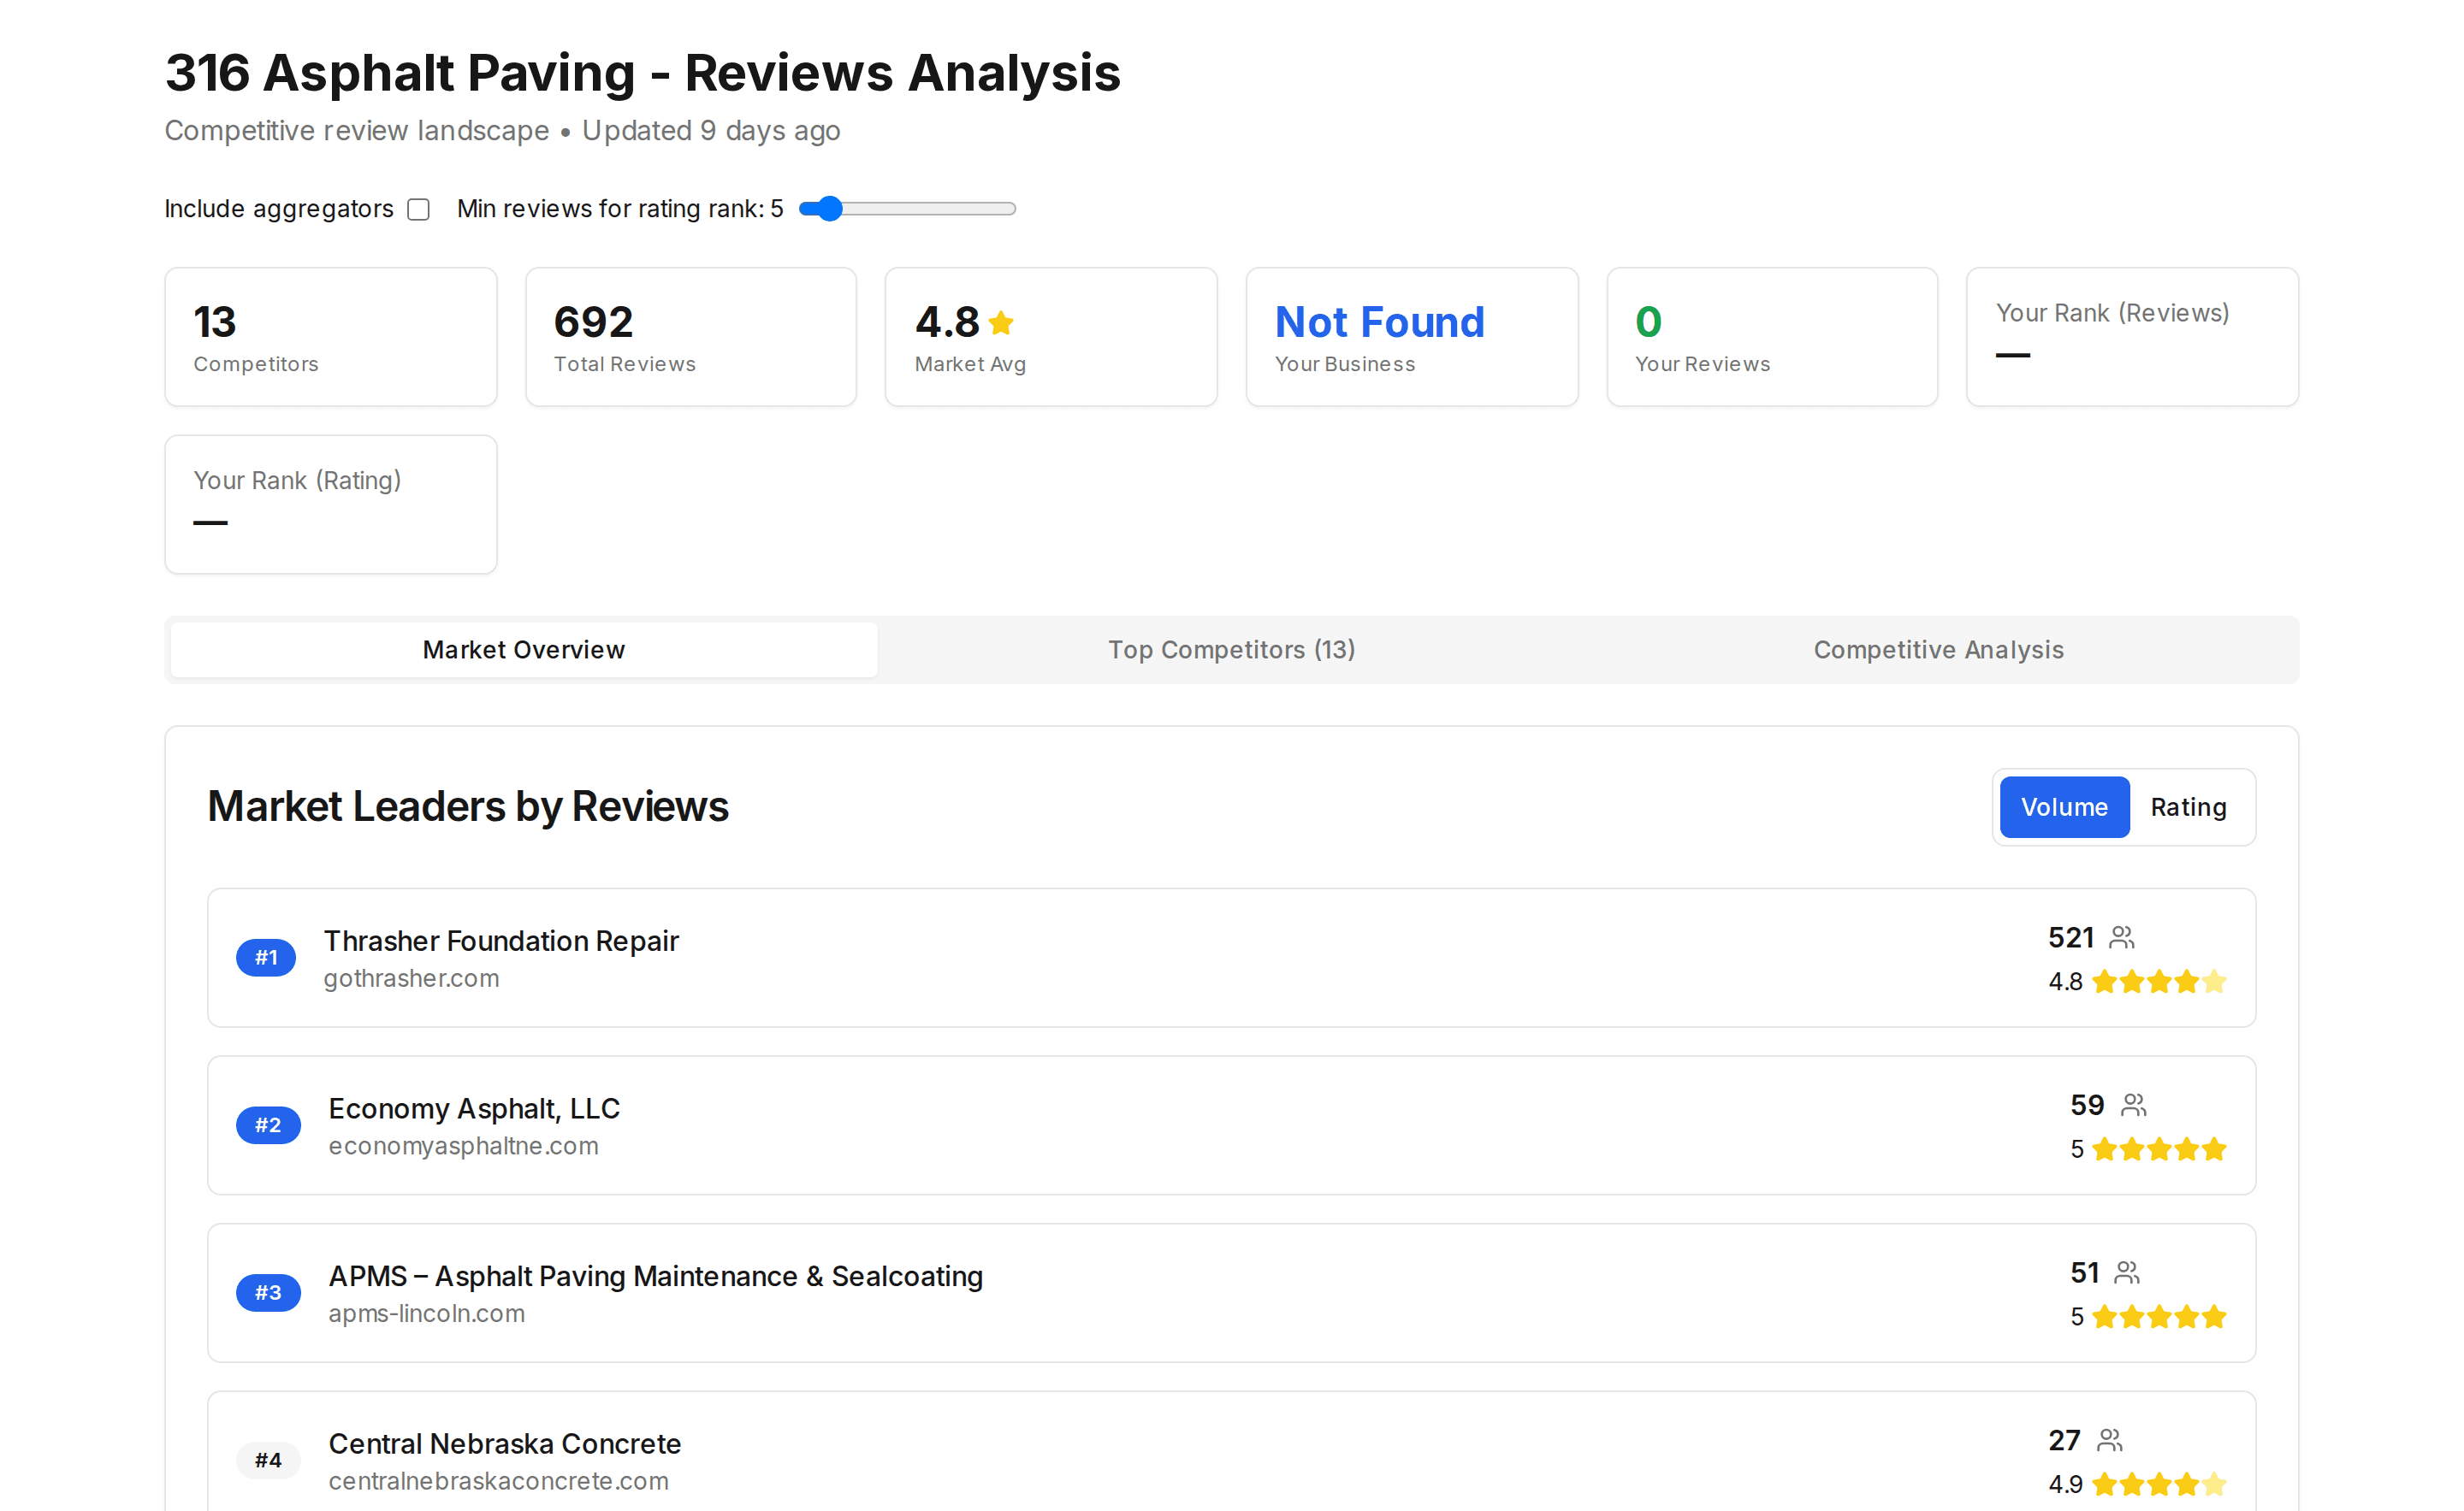The image size is (2464, 1511).
Task: Open the Top Competitors (13) tab
Action: click(1231, 650)
